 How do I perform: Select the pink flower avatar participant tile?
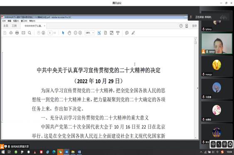[x=217, y=111]
